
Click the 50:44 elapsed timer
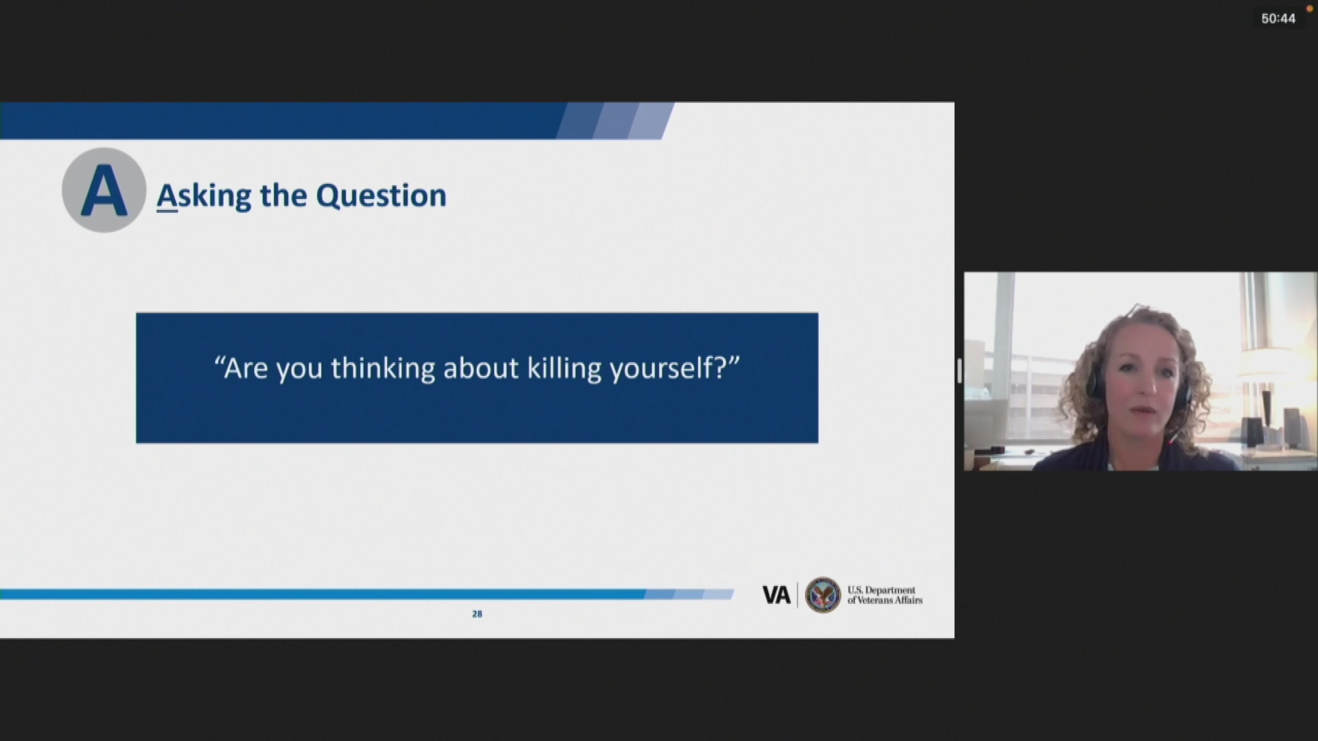tap(1277, 19)
